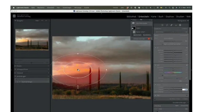Image resolution: width=200 pixels, height=112 pixels.
Task: Expand the Presets panel in left sidebar
Action: tap(15, 66)
